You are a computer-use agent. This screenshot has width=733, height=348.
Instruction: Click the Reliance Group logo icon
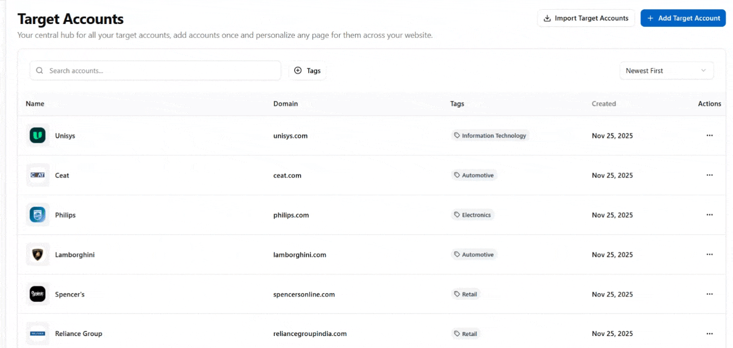(x=38, y=334)
